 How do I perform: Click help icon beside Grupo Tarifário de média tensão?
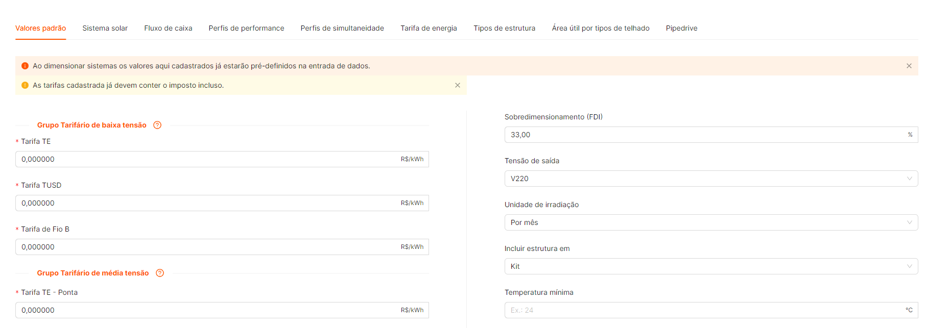click(160, 273)
